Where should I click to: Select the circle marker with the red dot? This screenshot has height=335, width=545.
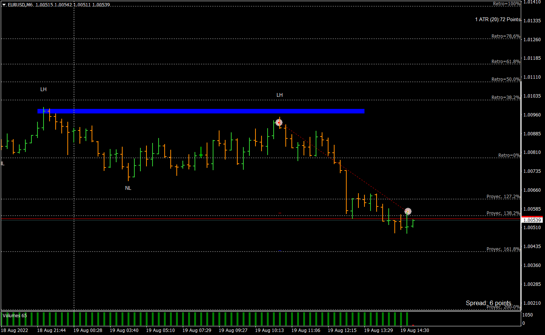279,123
